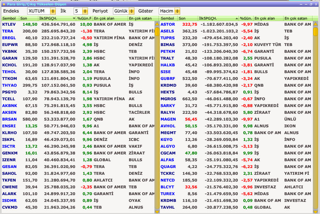This screenshot has height=214, width=320.
Task: Click right table Sembol column header
Action: [168, 18]
